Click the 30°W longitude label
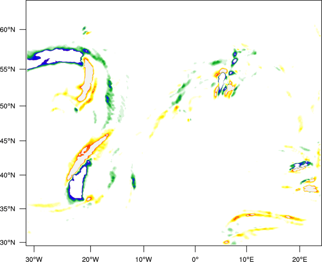 [34, 259]
